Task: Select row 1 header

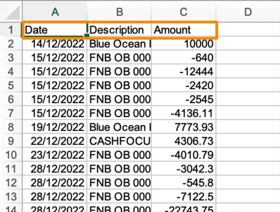Action: pos(11,30)
